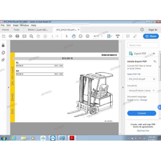Open the Attachments paperclip panel

(x=3, y=60)
